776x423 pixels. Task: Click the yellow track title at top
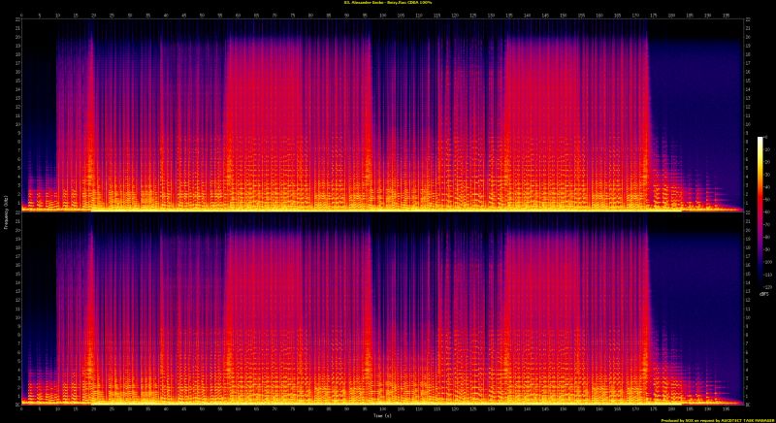click(388, 3)
